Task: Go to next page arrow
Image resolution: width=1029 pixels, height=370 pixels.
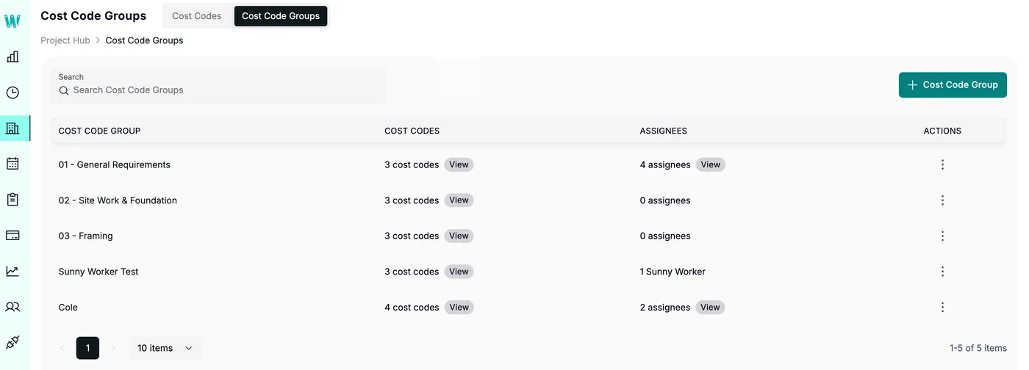Action: tap(113, 348)
